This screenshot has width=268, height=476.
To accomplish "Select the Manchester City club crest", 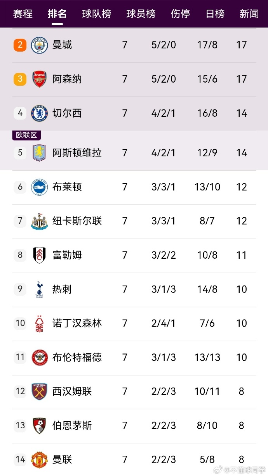I will point(39,45).
